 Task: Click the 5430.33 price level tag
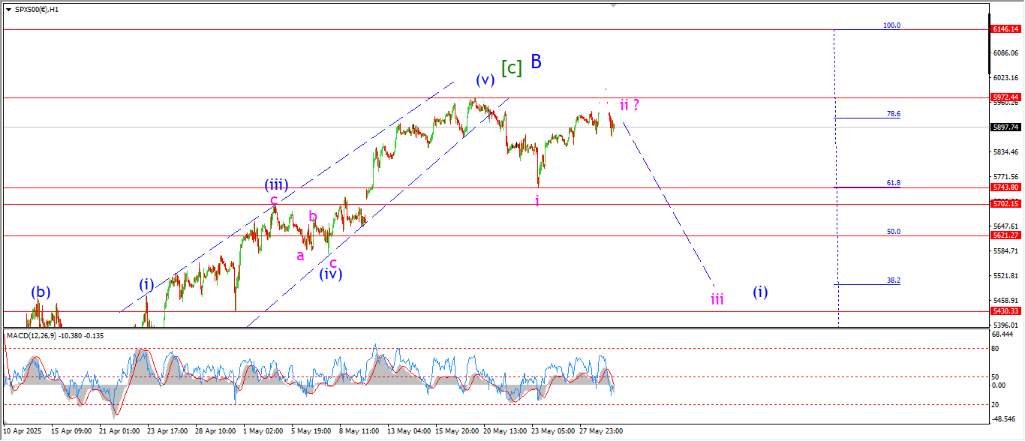tap(1005, 311)
